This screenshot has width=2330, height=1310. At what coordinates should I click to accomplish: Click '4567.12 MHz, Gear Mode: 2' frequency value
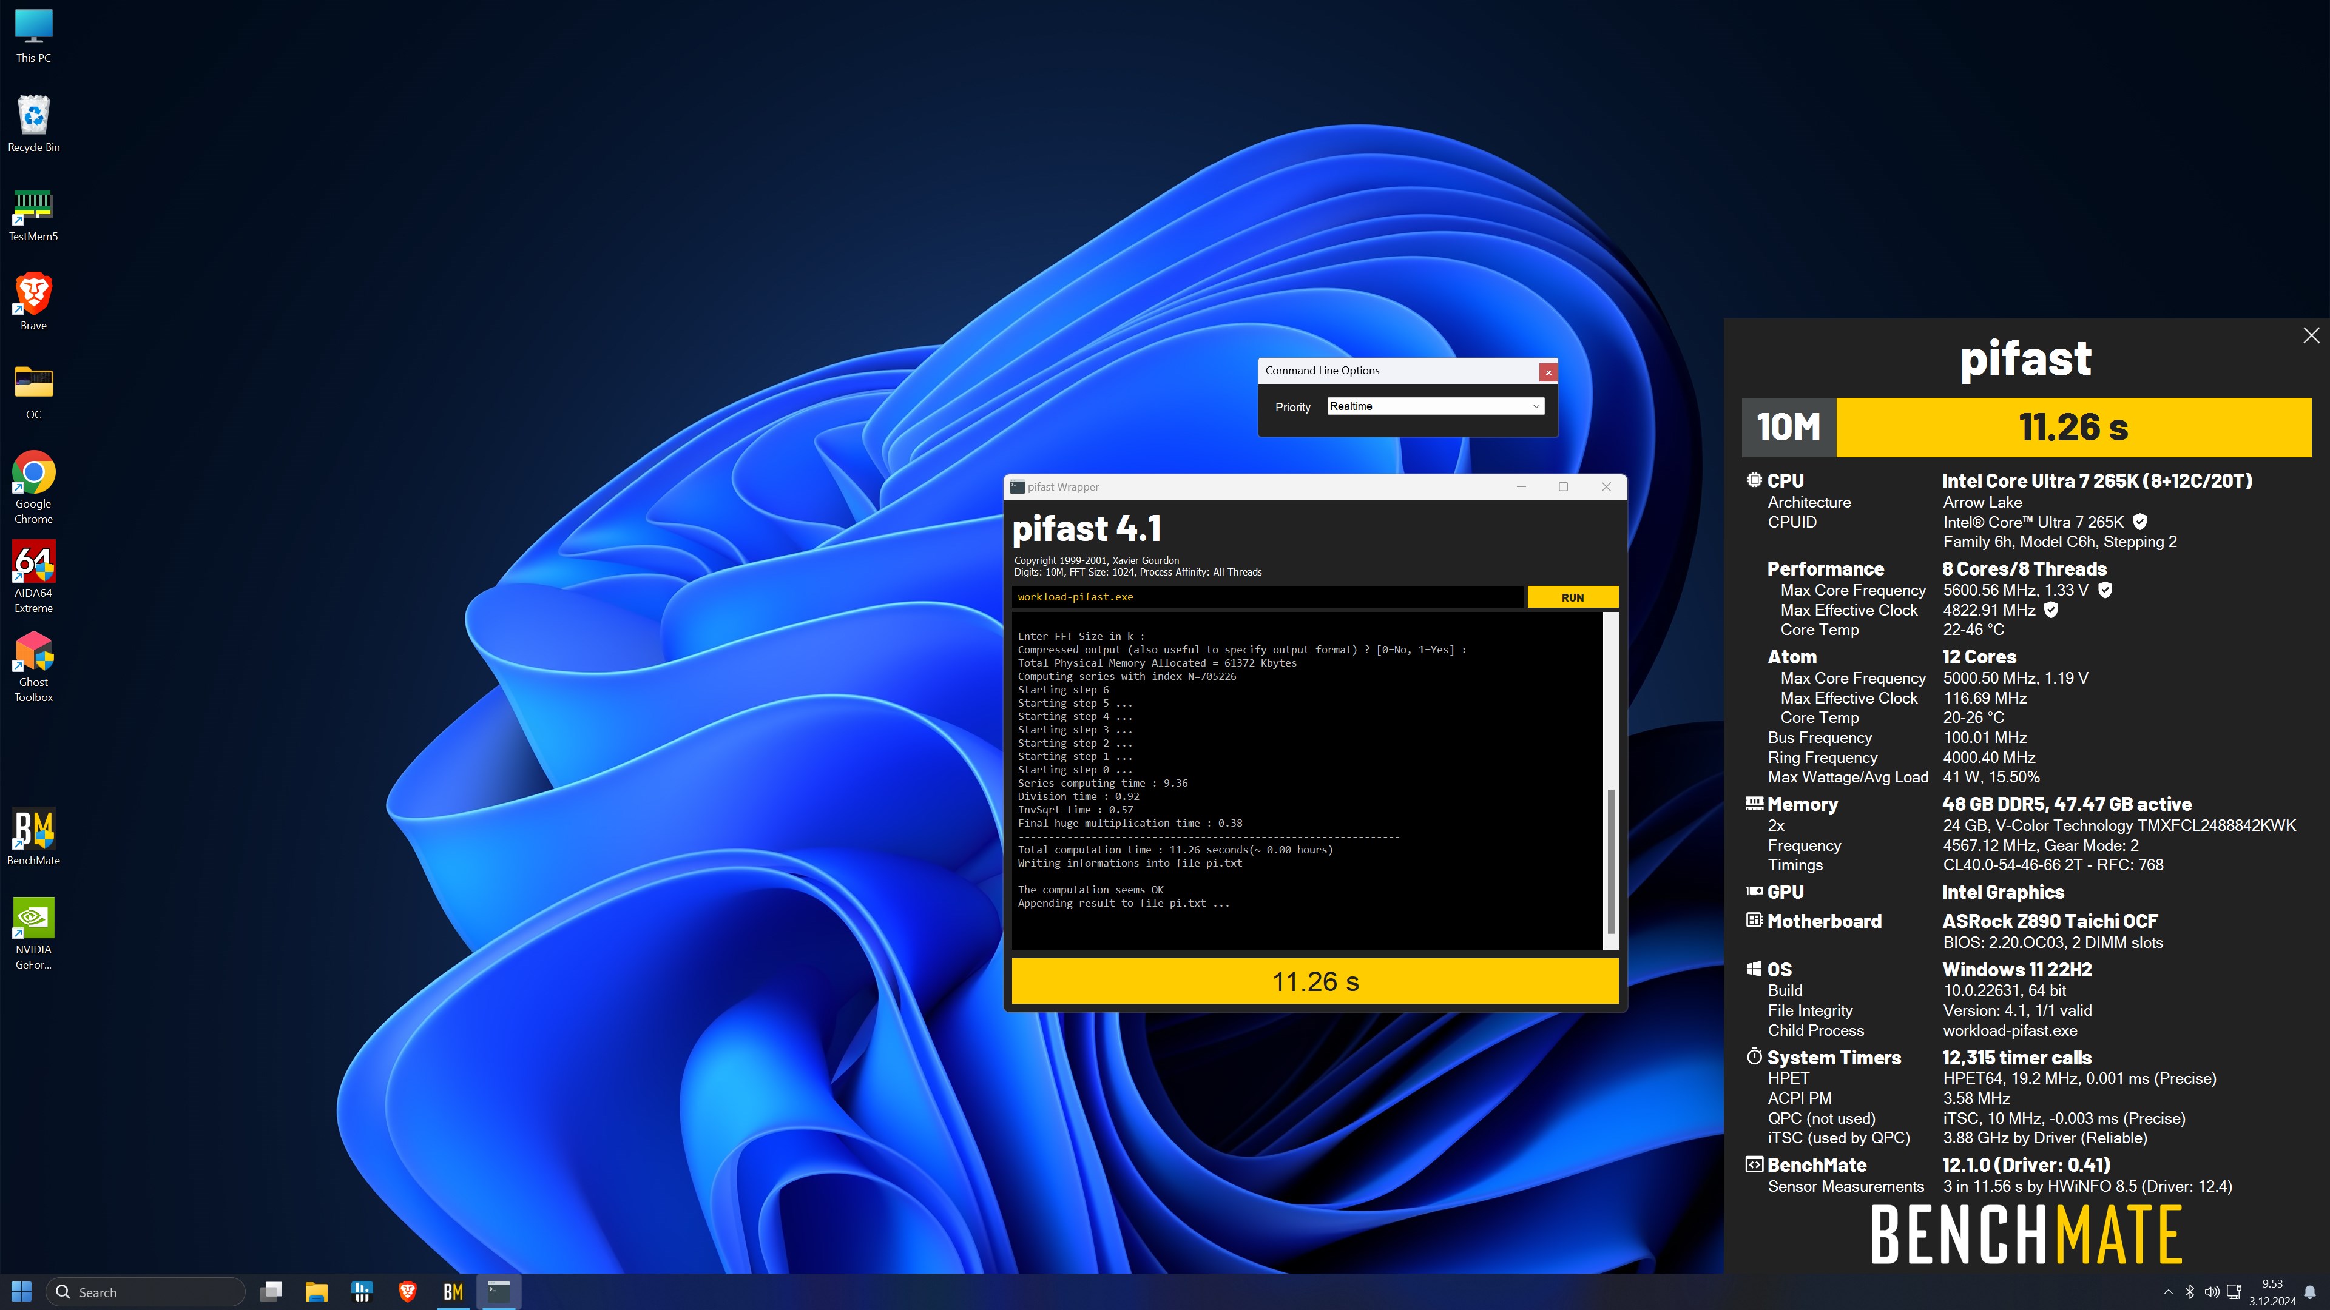[2041, 845]
